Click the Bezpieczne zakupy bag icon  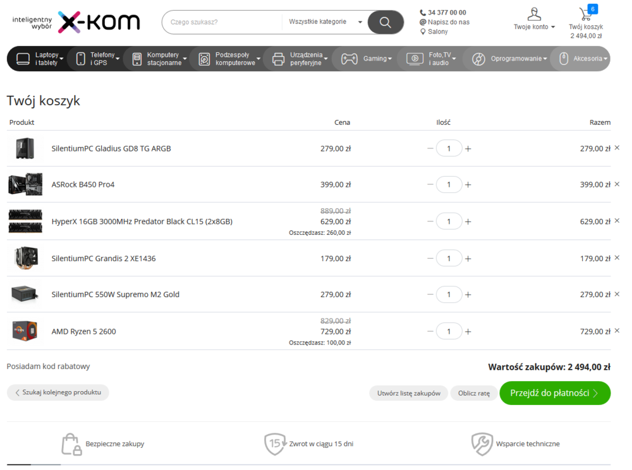click(71, 444)
